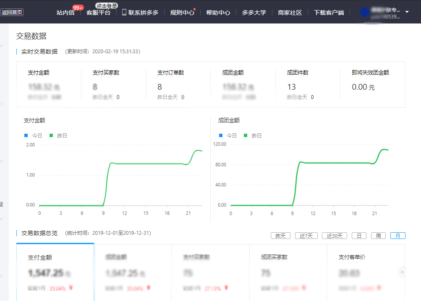Switch overview to 近30天
Image resolution: width=421 pixels, height=301 pixels.
[334, 236]
